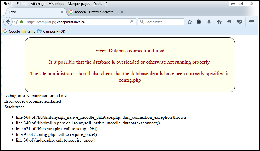260x151 pixels.
Task: Click the green padlock security icon
Action: [21, 22]
